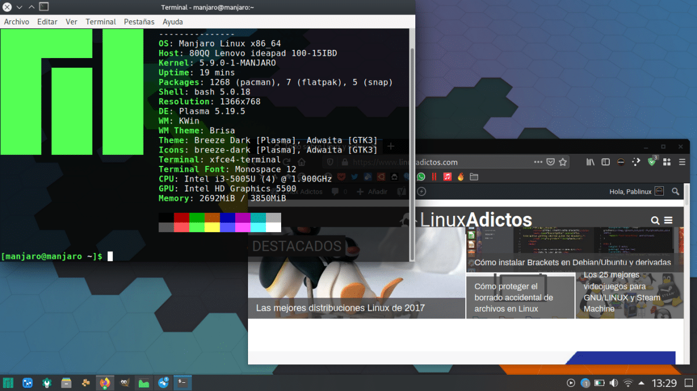
Task: Click the flame bookmark icon in Firefox
Action: [460, 176]
